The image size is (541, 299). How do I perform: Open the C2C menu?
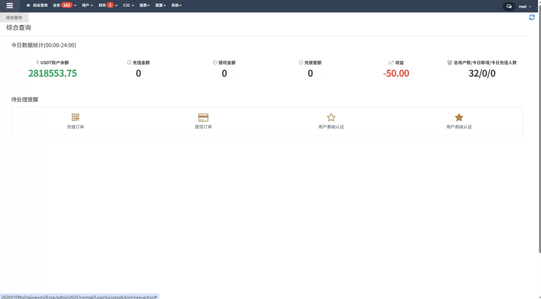(x=128, y=5)
